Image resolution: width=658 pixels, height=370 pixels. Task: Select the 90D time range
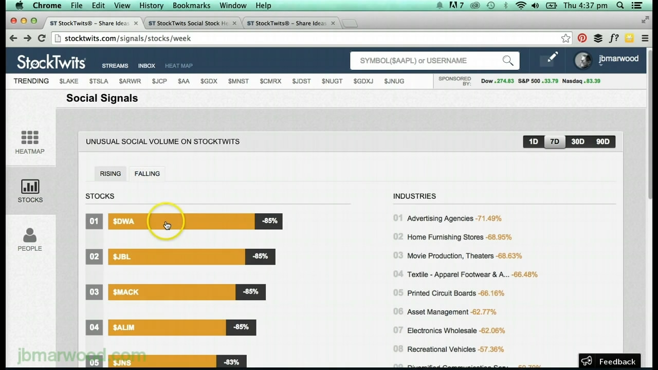(602, 142)
